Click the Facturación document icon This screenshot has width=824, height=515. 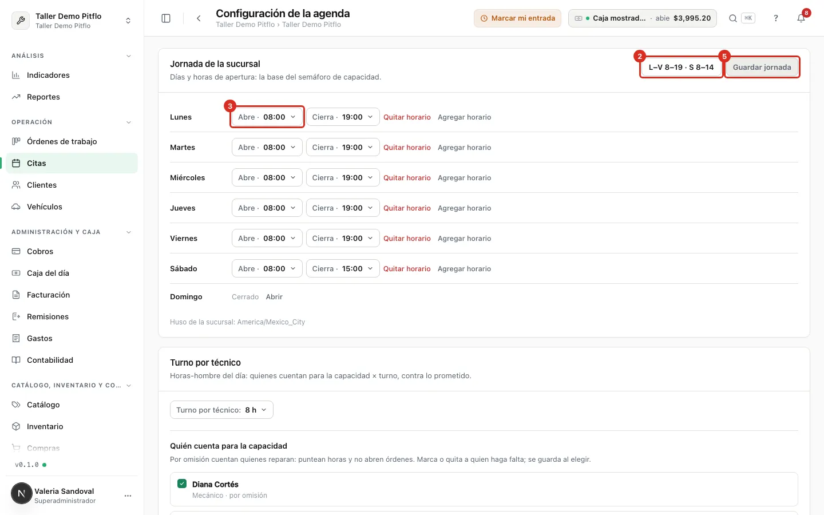pyautogui.click(x=16, y=295)
